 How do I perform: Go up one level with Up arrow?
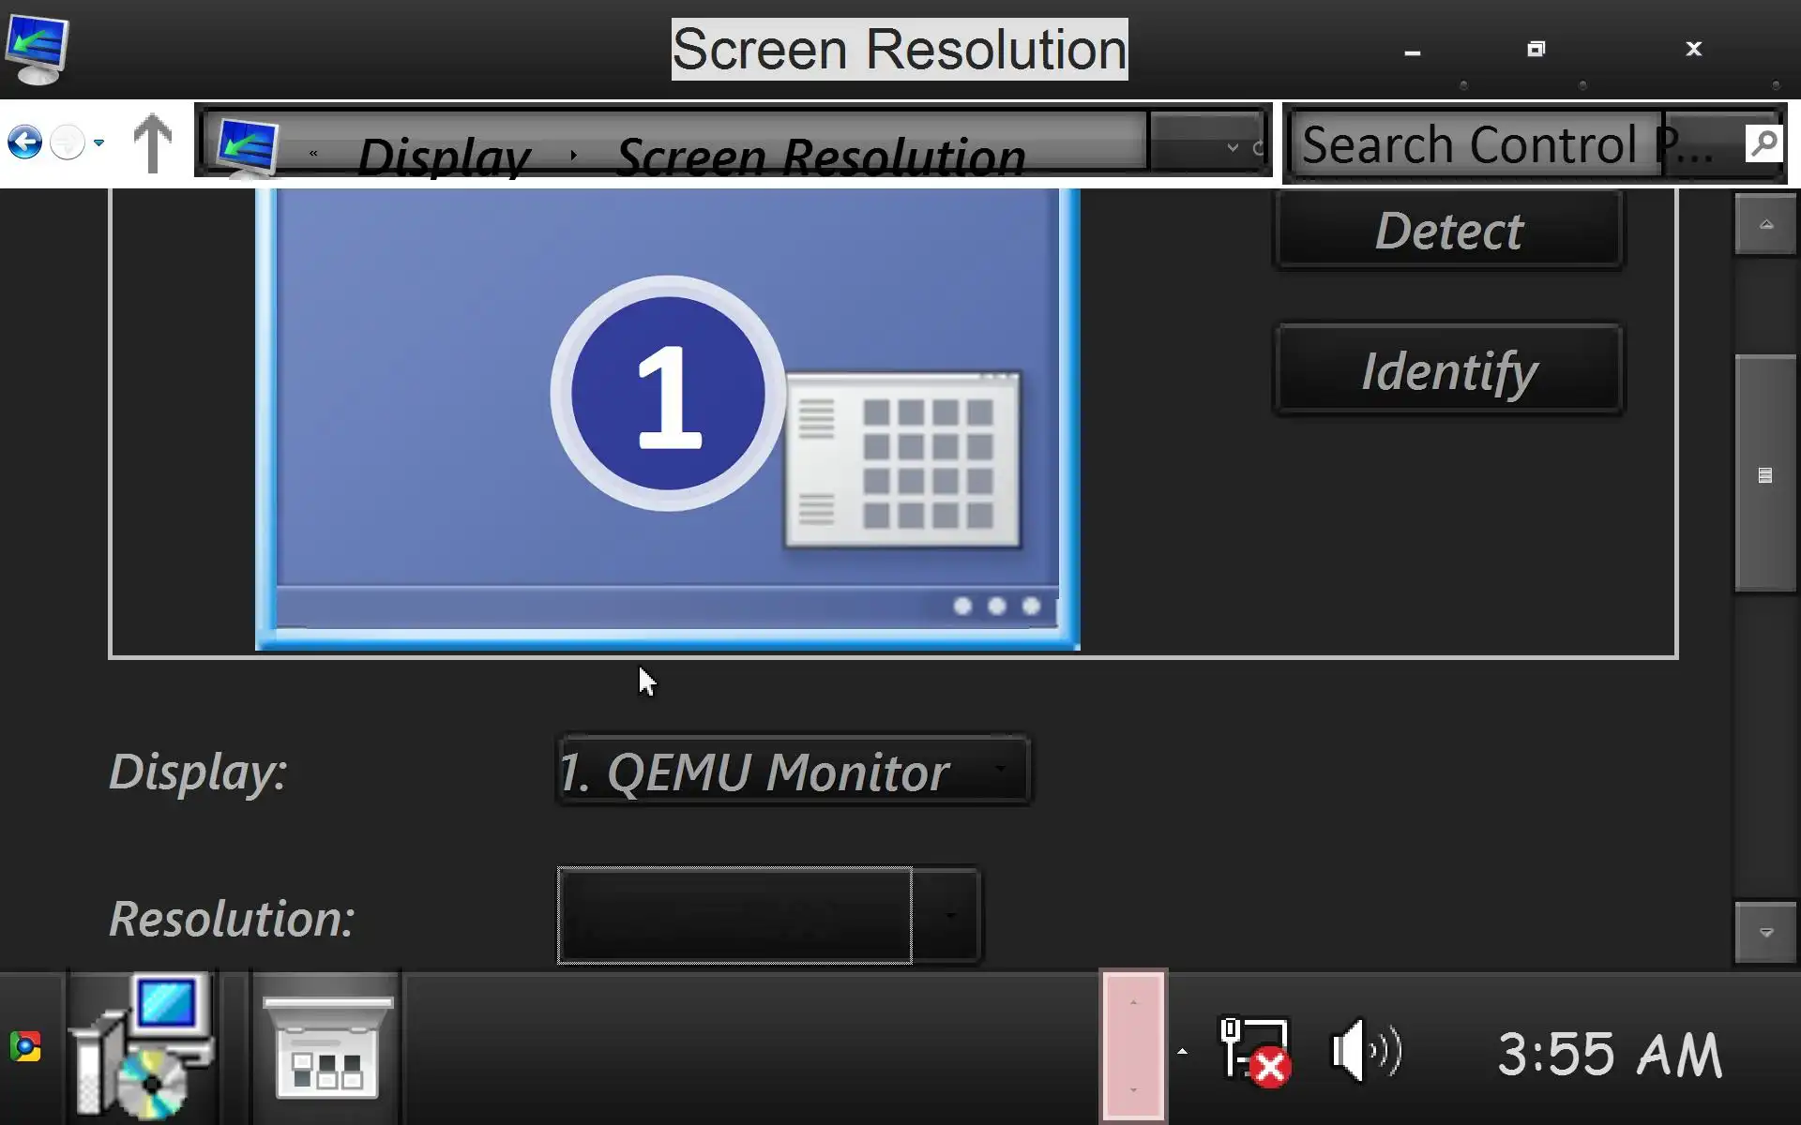(152, 143)
